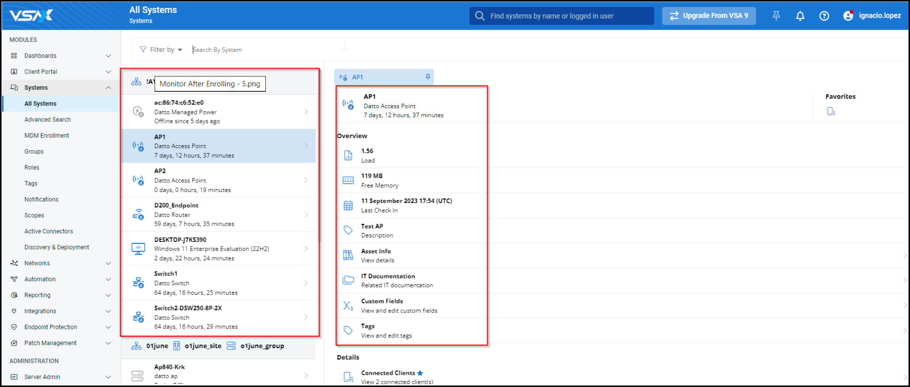The image size is (910, 387).
Task: Click the Datto Managed Power device icon
Action: point(138,112)
